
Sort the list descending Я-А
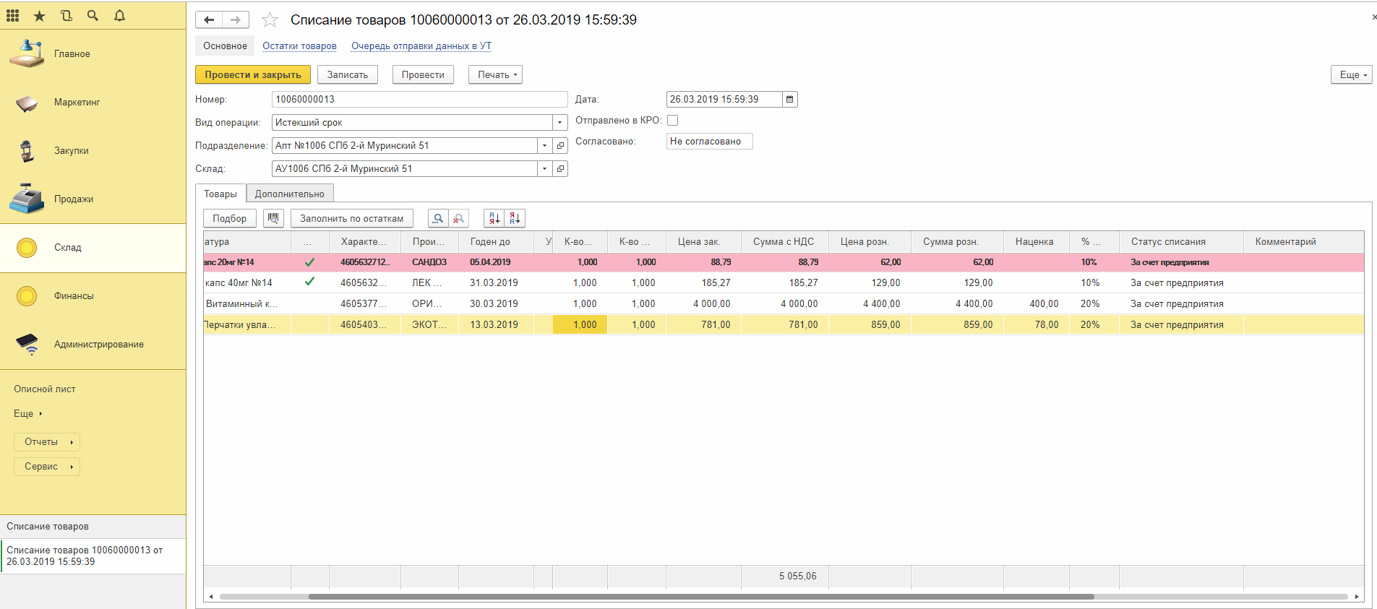point(515,218)
